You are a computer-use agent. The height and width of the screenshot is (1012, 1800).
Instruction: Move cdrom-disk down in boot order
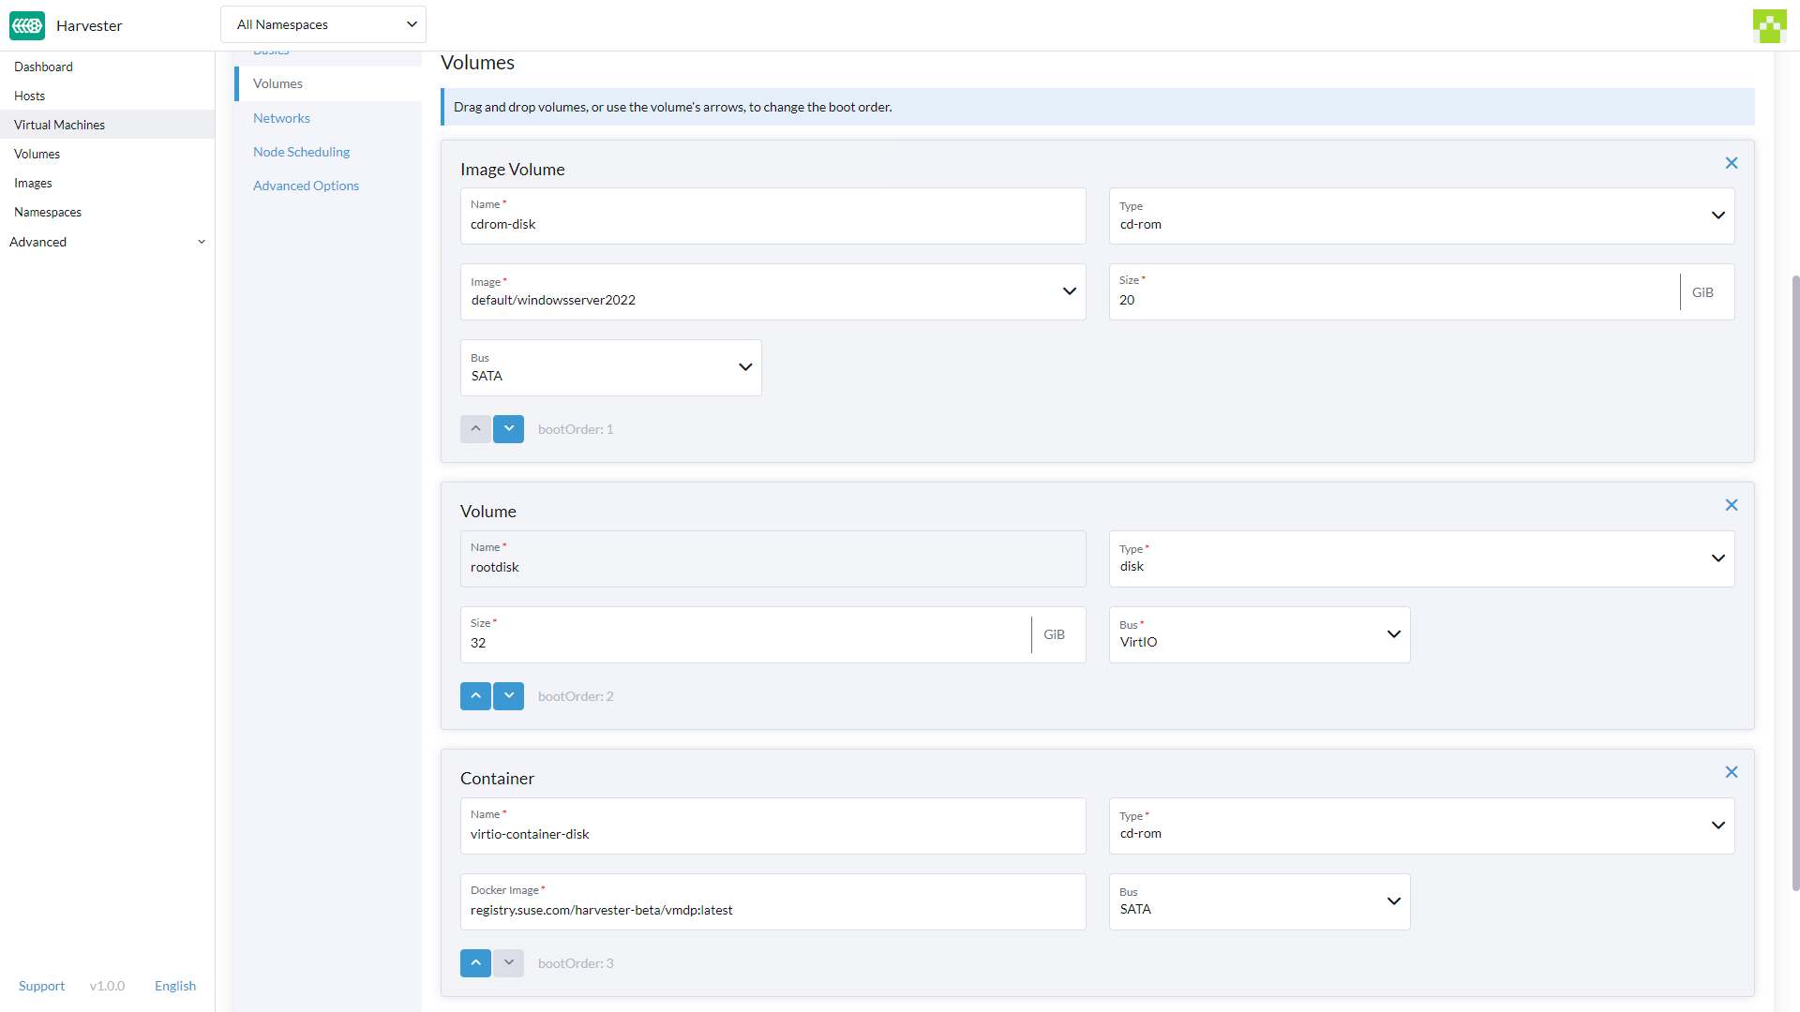pos(508,428)
